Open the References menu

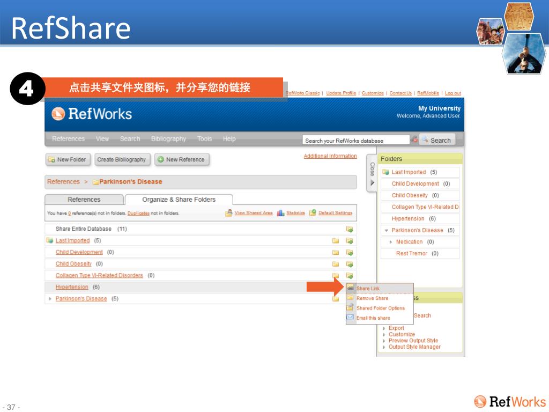(68, 139)
